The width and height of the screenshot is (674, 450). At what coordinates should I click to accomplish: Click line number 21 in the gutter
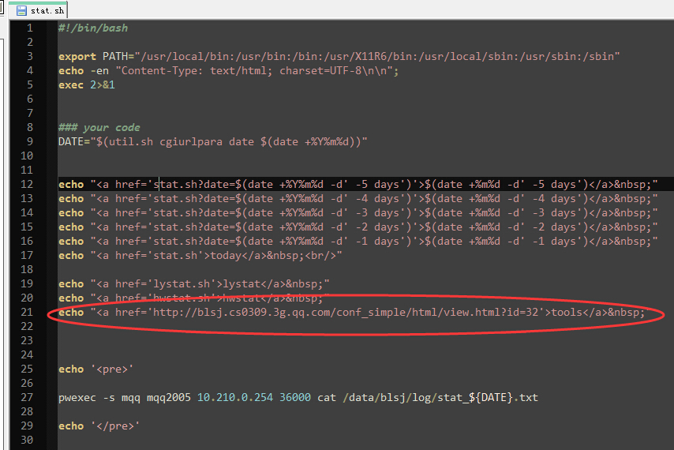[27, 312]
